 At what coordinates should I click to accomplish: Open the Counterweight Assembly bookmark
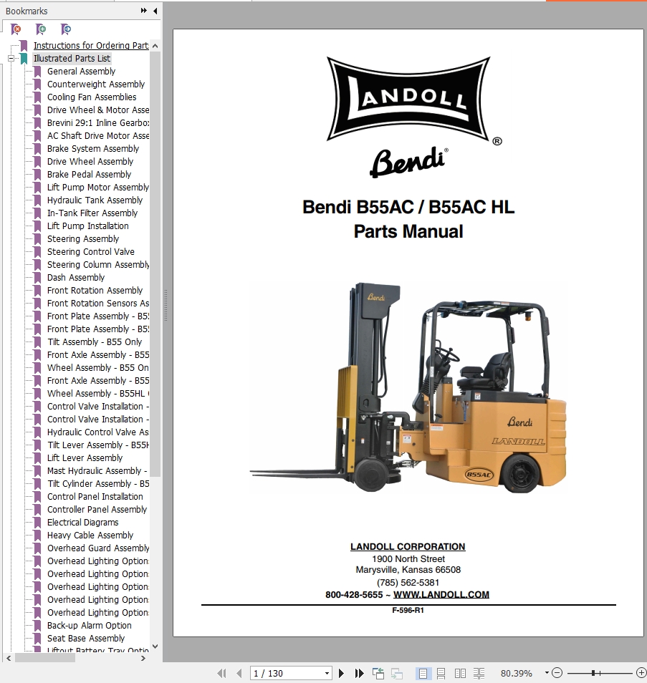96,84
